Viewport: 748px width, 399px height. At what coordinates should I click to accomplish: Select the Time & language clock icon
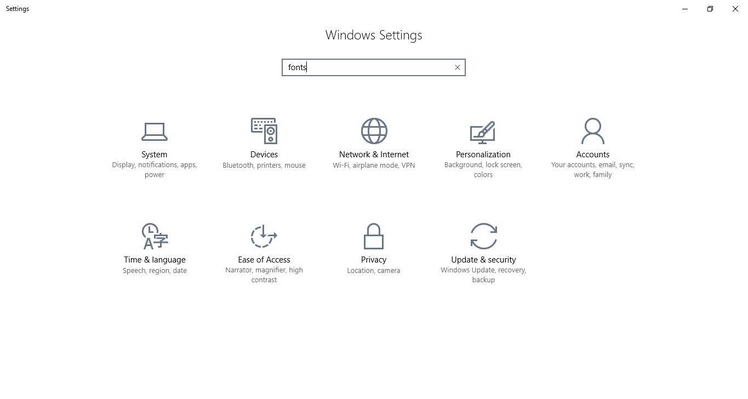click(x=154, y=236)
